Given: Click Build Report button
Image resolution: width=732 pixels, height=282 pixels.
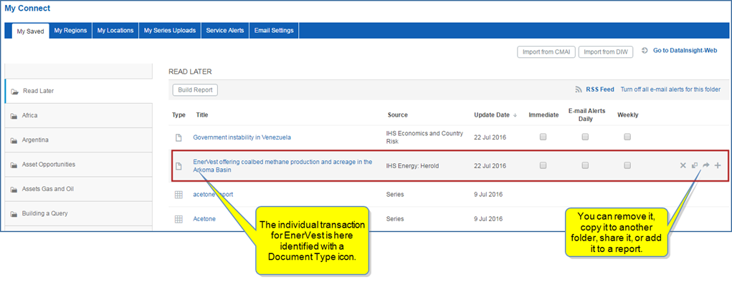Looking at the screenshot, I should pyautogui.click(x=195, y=90).
